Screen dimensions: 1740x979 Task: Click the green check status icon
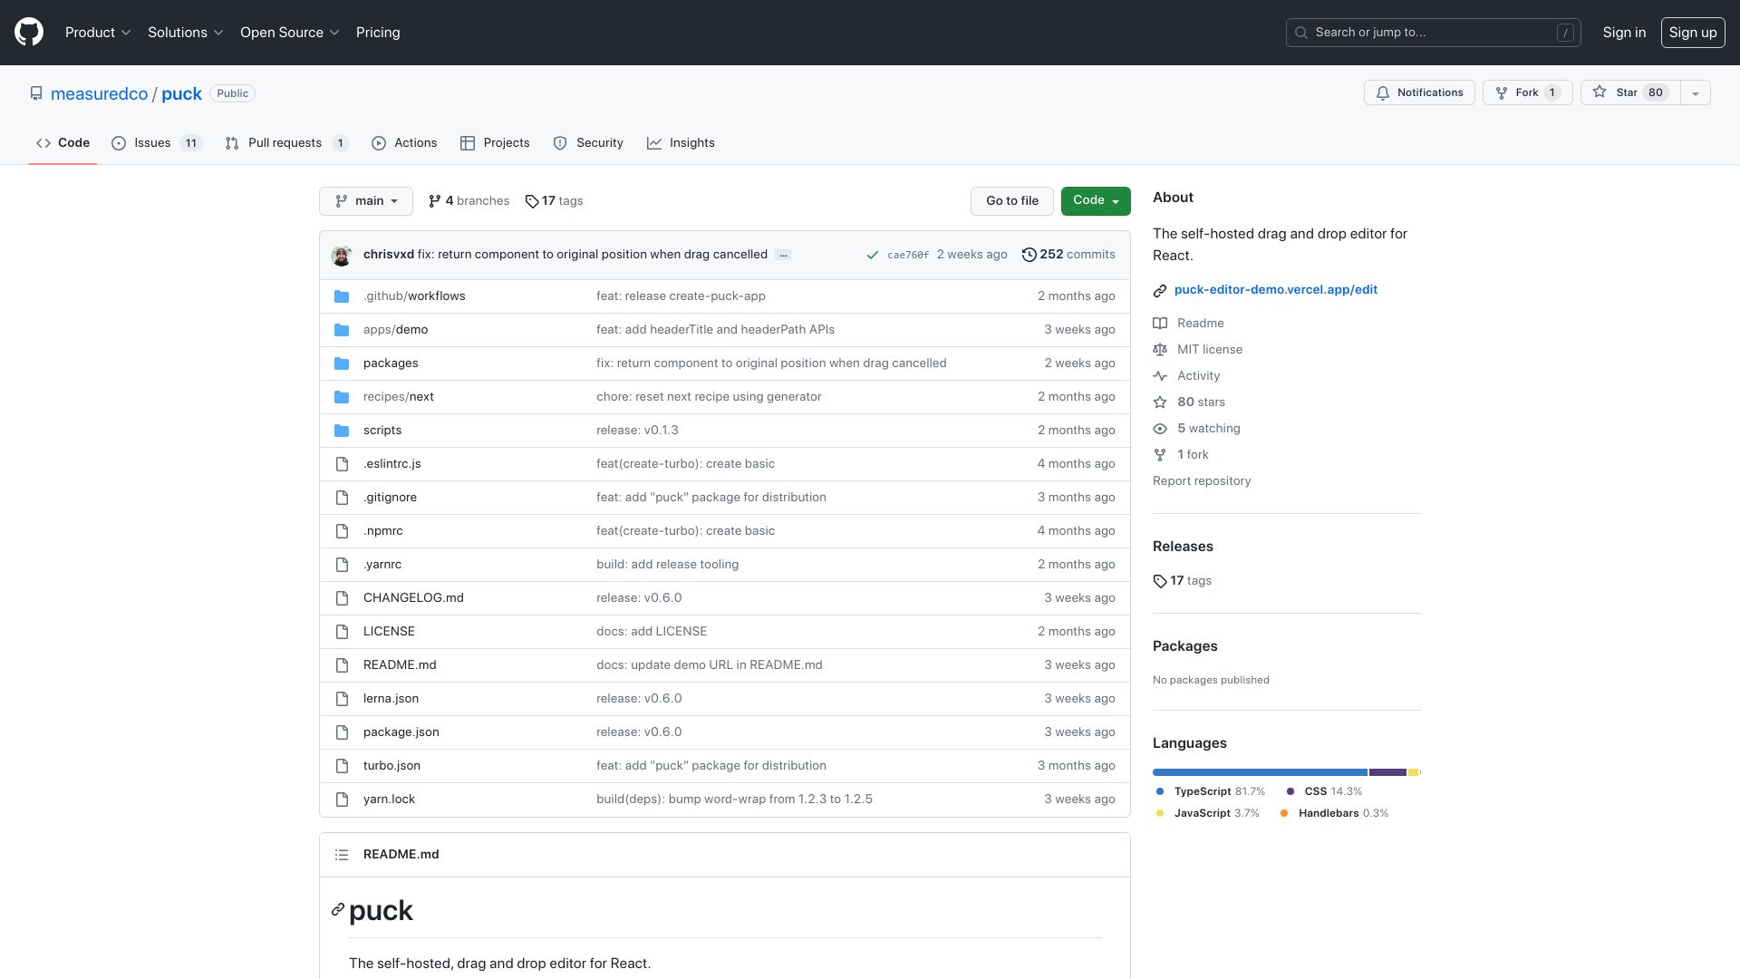pos(872,256)
